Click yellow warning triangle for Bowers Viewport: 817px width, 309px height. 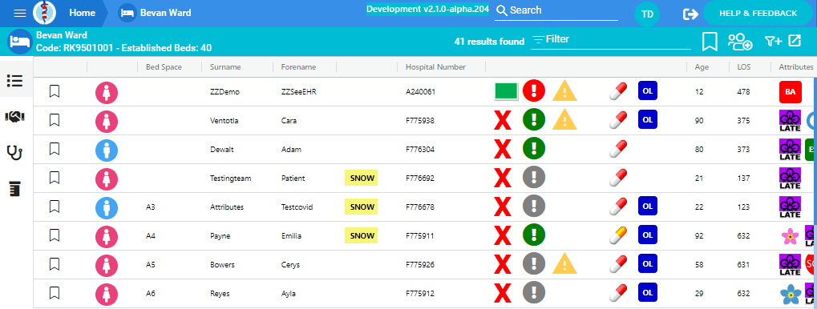click(564, 263)
